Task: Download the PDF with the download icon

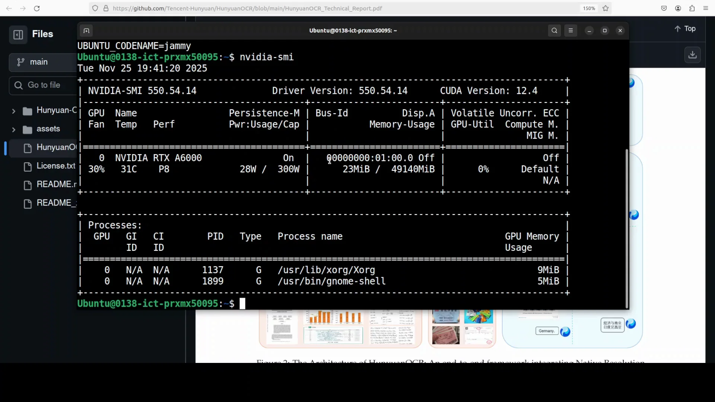Action: point(692,54)
